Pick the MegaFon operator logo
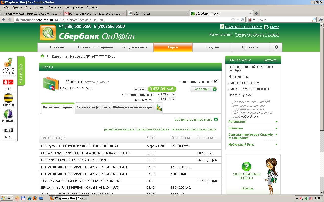Viewport: 324px width, 202px height. [x=8, y=114]
